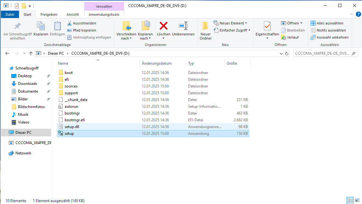Switch to large icons view in status bar

tap(357, 200)
